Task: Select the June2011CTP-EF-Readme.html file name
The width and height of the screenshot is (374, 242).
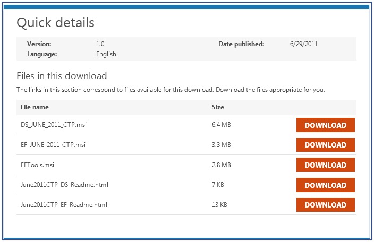Action: pyautogui.click(x=64, y=205)
